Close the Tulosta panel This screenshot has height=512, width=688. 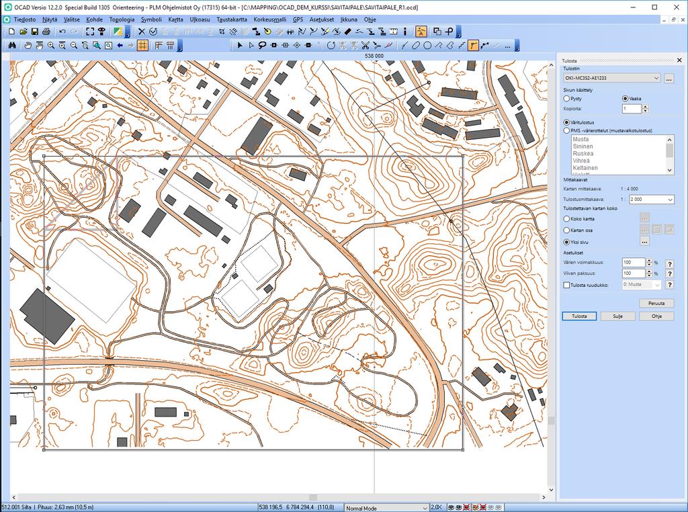click(x=680, y=60)
